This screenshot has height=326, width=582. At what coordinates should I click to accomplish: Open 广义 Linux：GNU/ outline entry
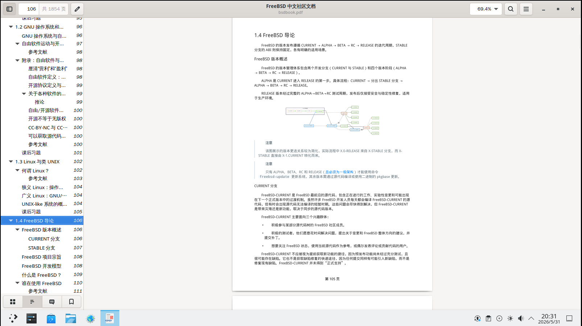[44, 196]
